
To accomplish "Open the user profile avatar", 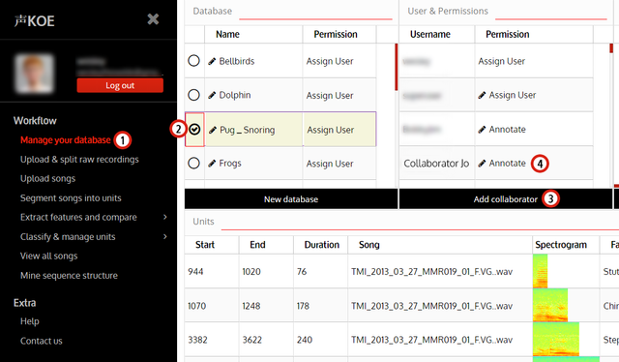I will click(x=34, y=74).
